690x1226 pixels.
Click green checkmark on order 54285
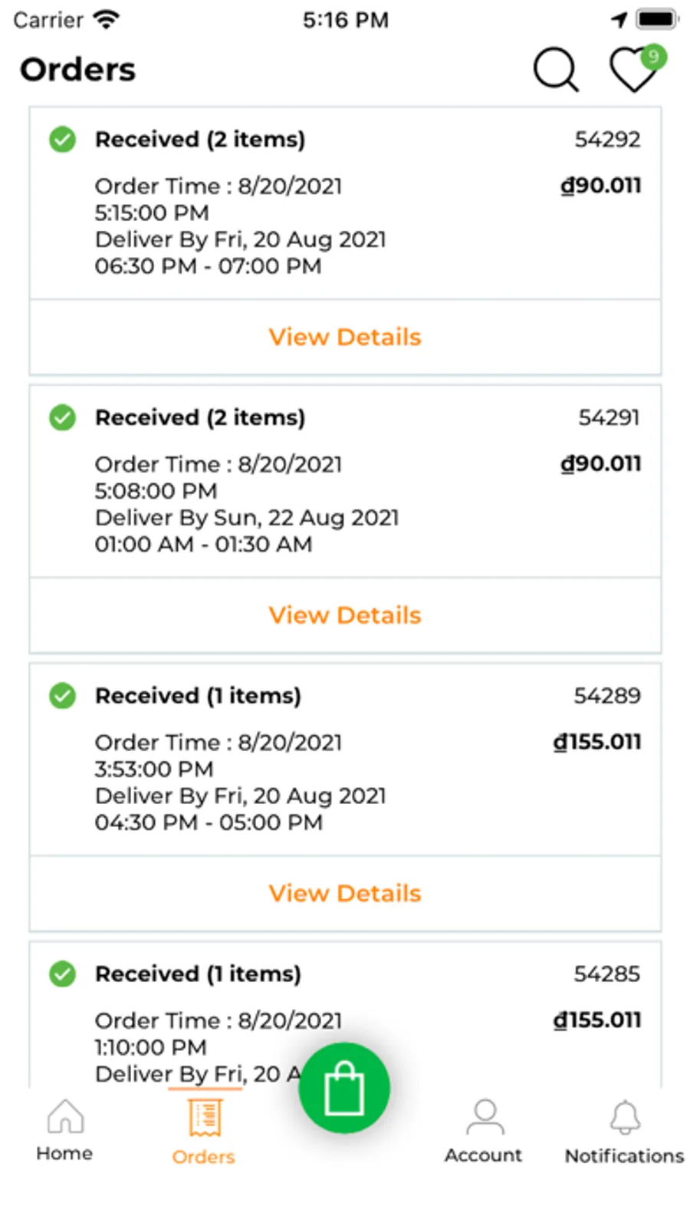click(x=63, y=974)
